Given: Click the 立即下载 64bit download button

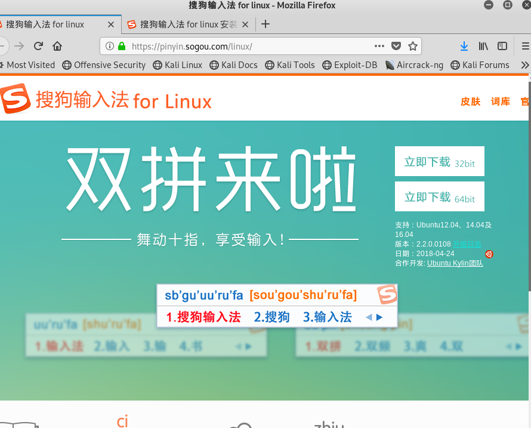Looking at the screenshot, I should pos(439,196).
